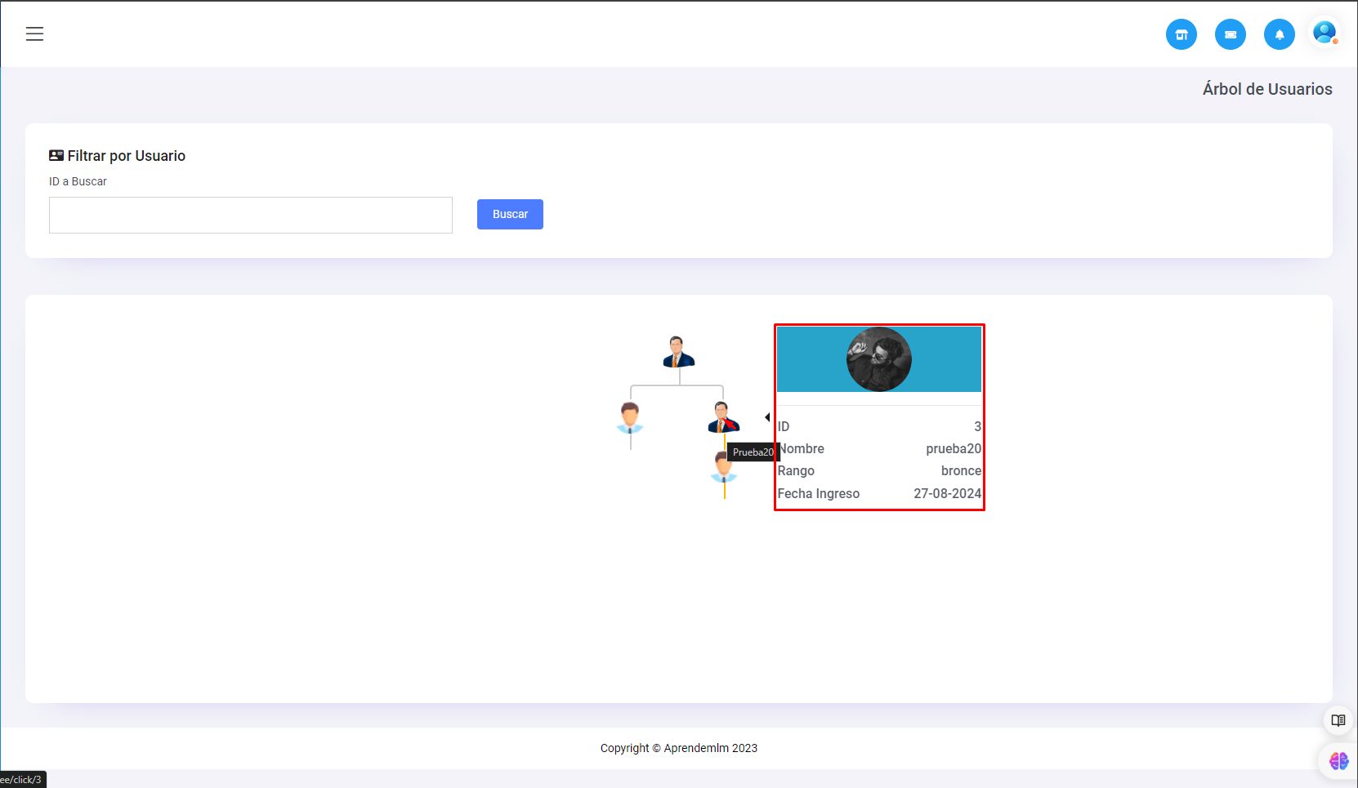The image size is (1358, 788).
Task: Click the circular profile photo in the user card
Action: [878, 359]
